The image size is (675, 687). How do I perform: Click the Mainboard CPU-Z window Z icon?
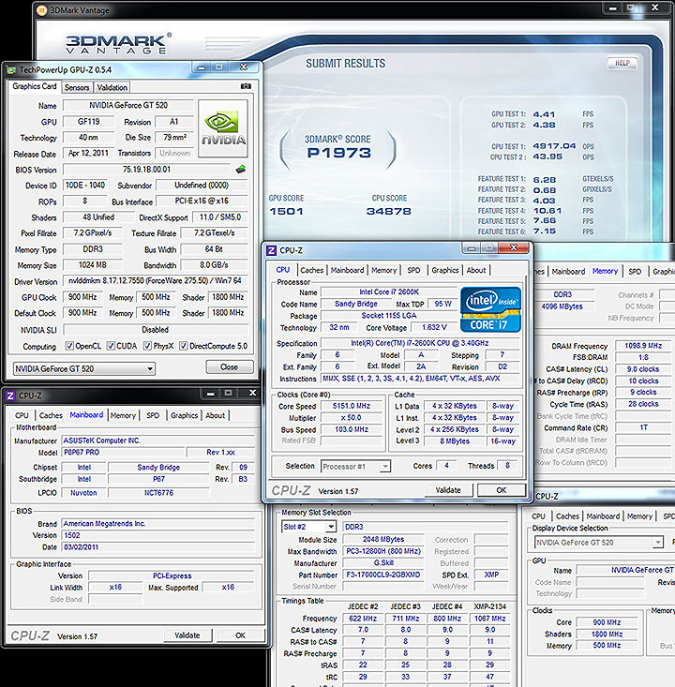pos(10,396)
